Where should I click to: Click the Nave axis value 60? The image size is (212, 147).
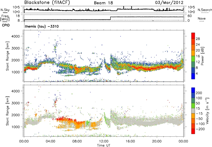click(189, 16)
